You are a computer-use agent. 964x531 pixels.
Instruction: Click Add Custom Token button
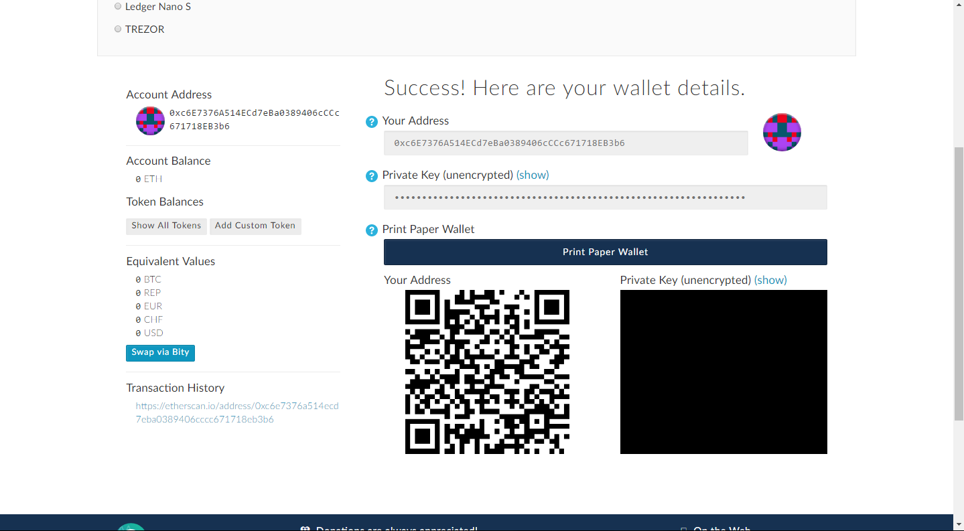coord(255,226)
